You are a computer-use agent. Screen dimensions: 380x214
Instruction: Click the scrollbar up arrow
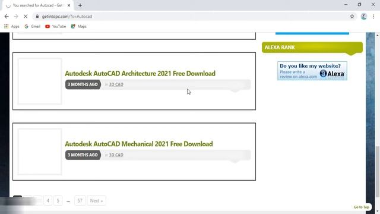tap(378, 36)
